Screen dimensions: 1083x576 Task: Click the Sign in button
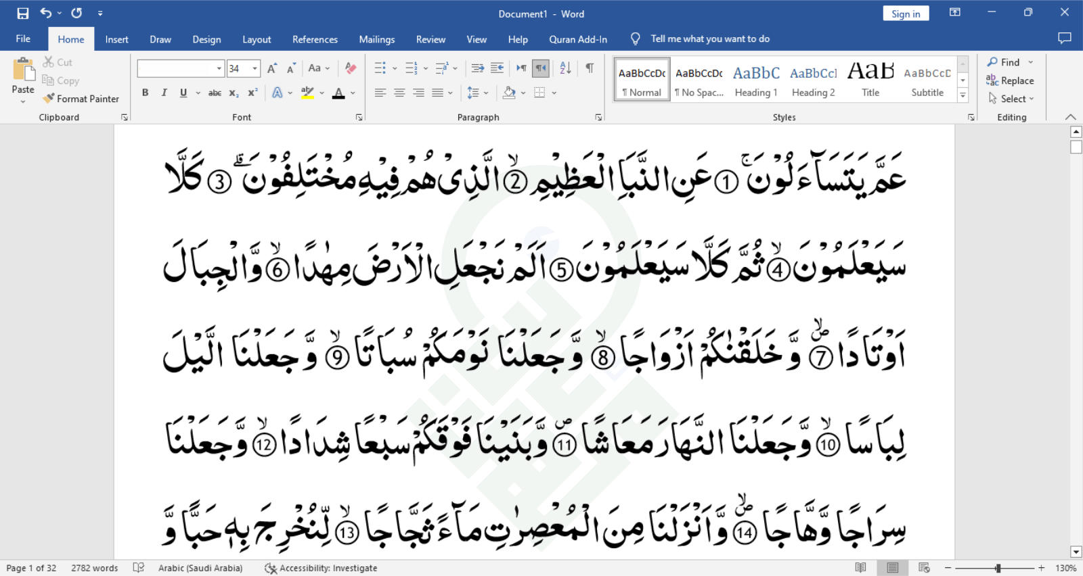point(906,14)
